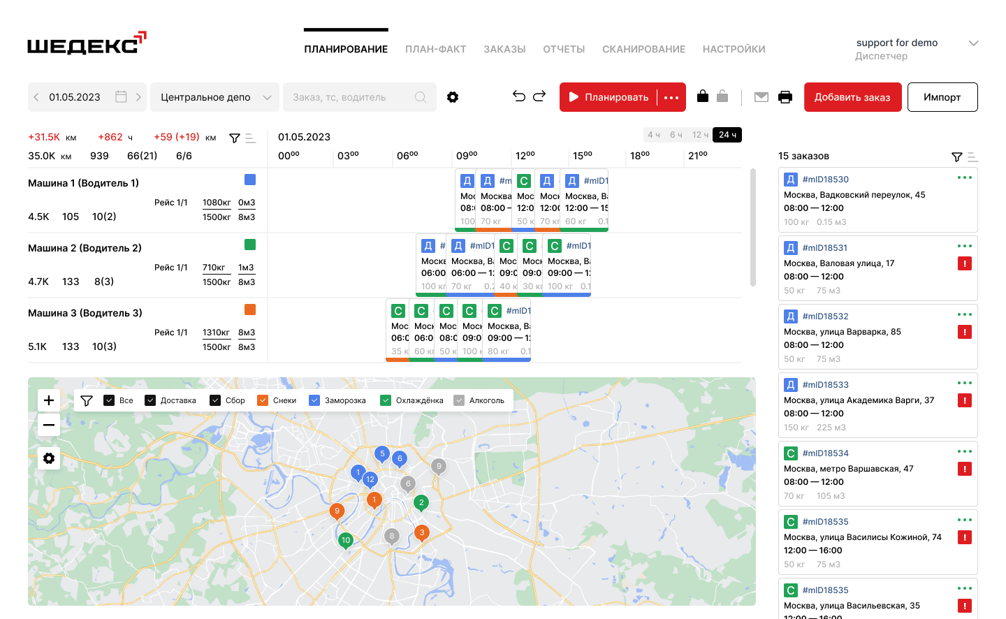Switch to the ПЛАН-ФАКТ tab
1006x619 pixels.
[436, 49]
